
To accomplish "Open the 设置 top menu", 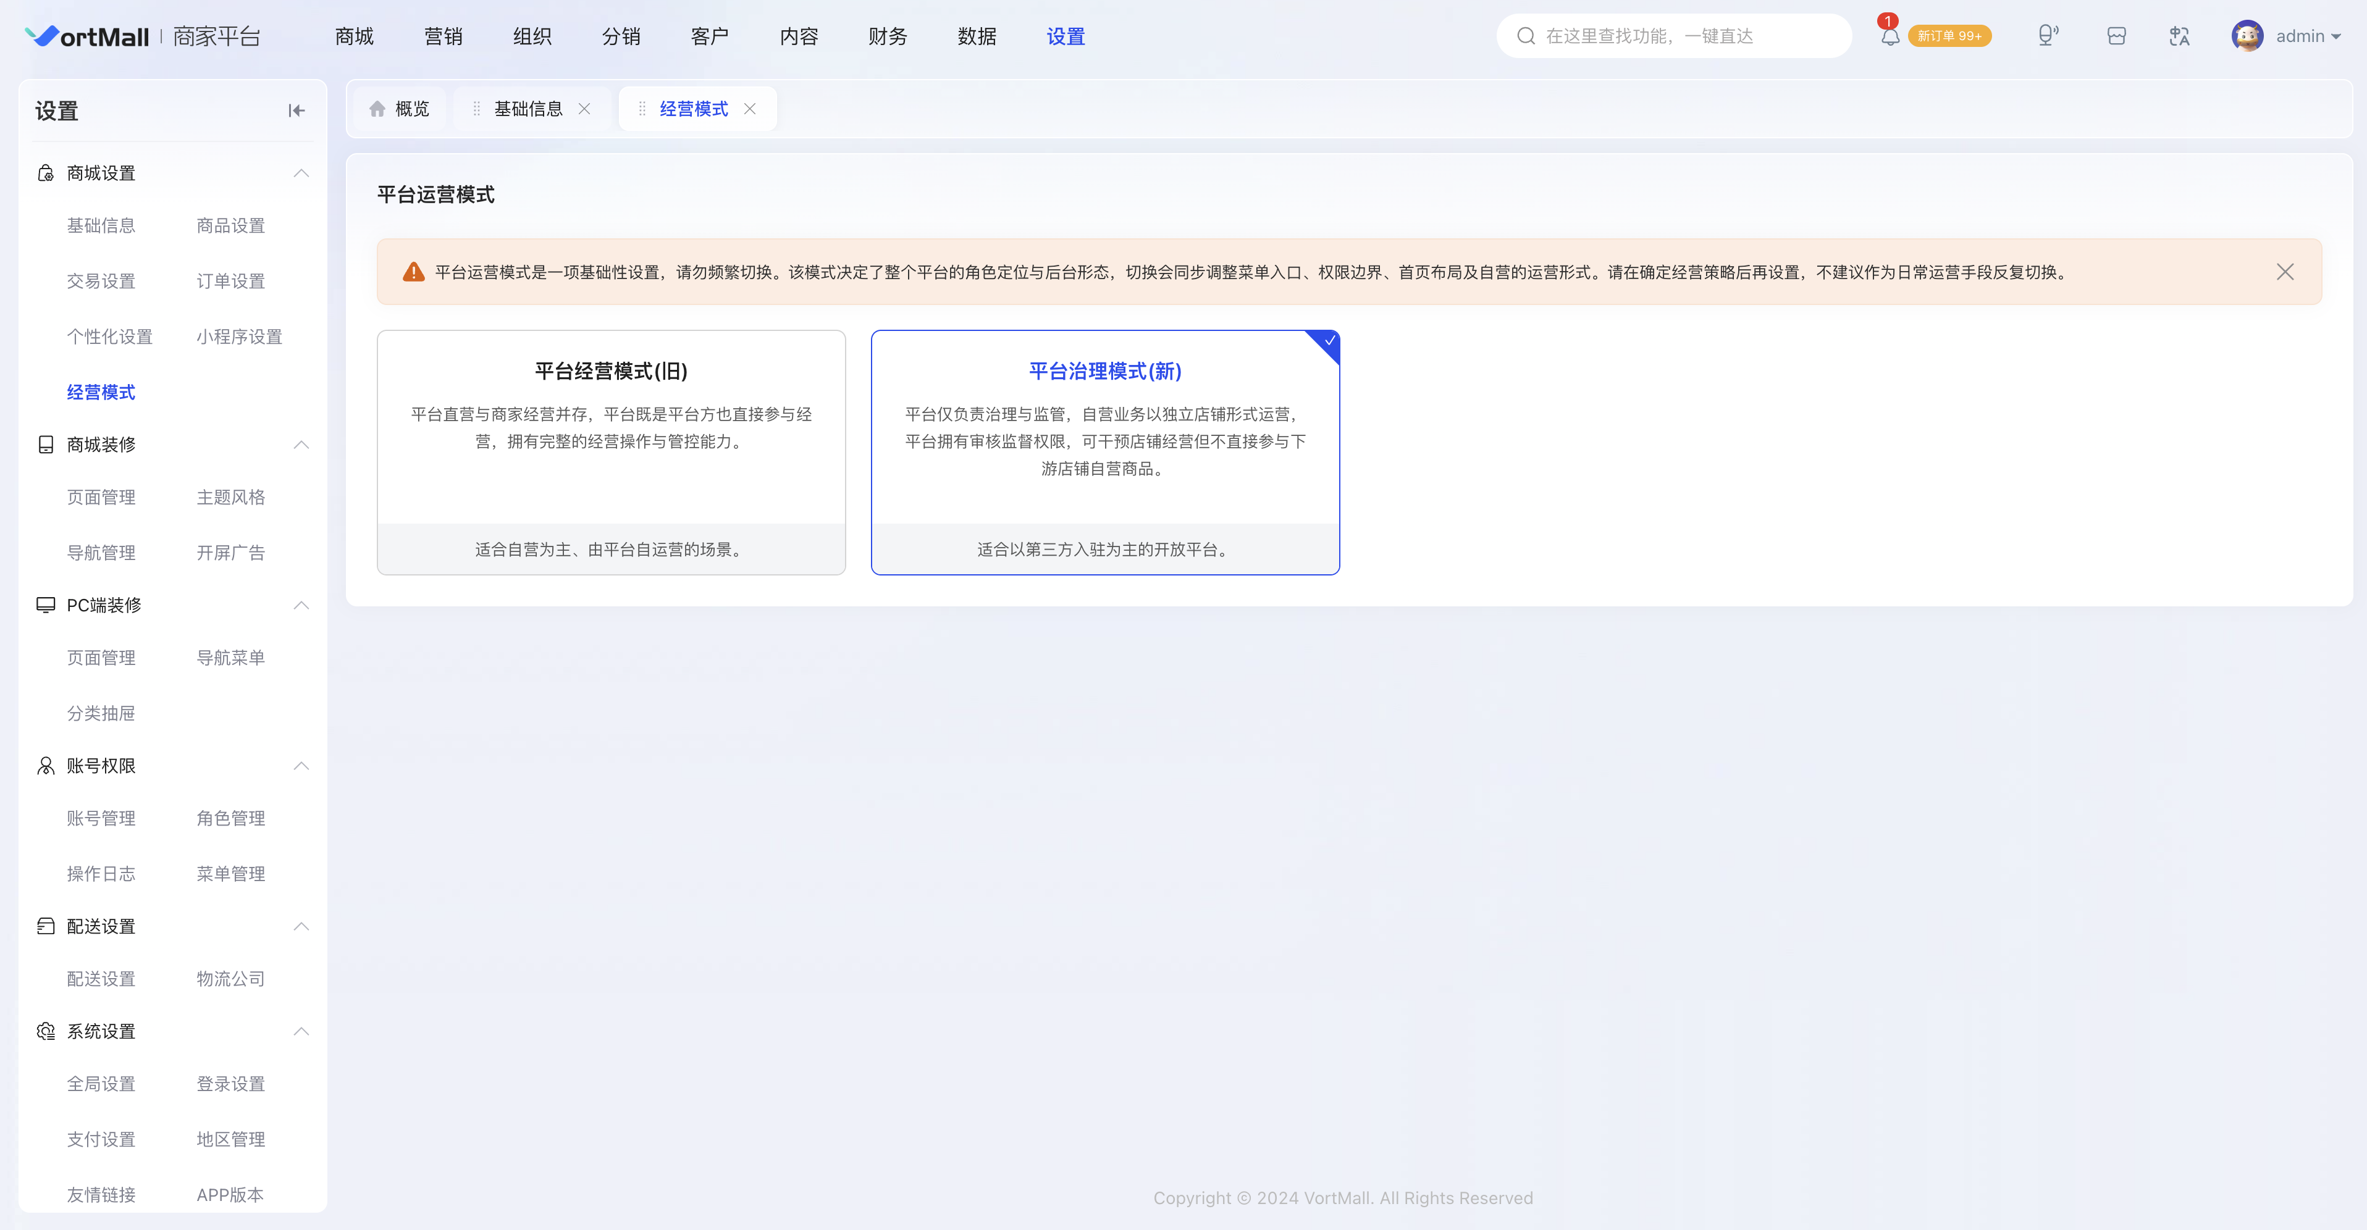I will (x=1066, y=36).
